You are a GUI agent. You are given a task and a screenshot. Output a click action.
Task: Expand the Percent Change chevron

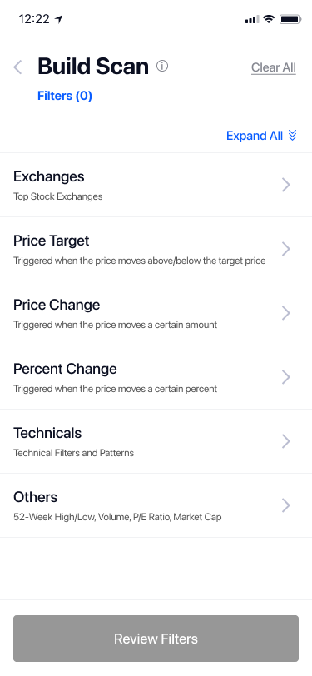click(x=285, y=377)
